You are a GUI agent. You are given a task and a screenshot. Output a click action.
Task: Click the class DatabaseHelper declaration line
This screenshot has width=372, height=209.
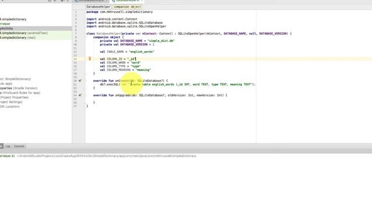point(189,34)
